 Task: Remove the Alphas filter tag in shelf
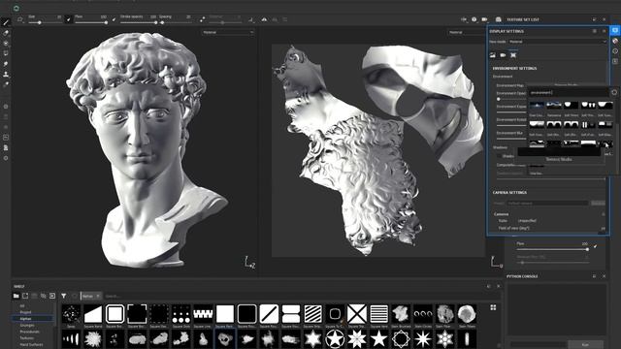coord(98,296)
